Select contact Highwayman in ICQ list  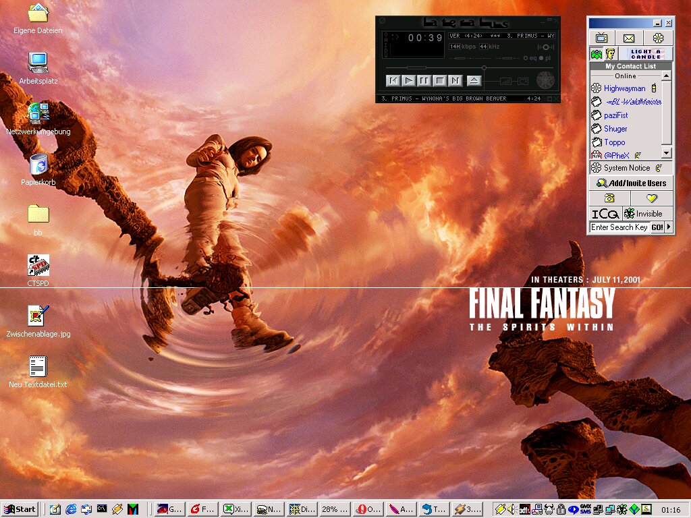(x=624, y=88)
